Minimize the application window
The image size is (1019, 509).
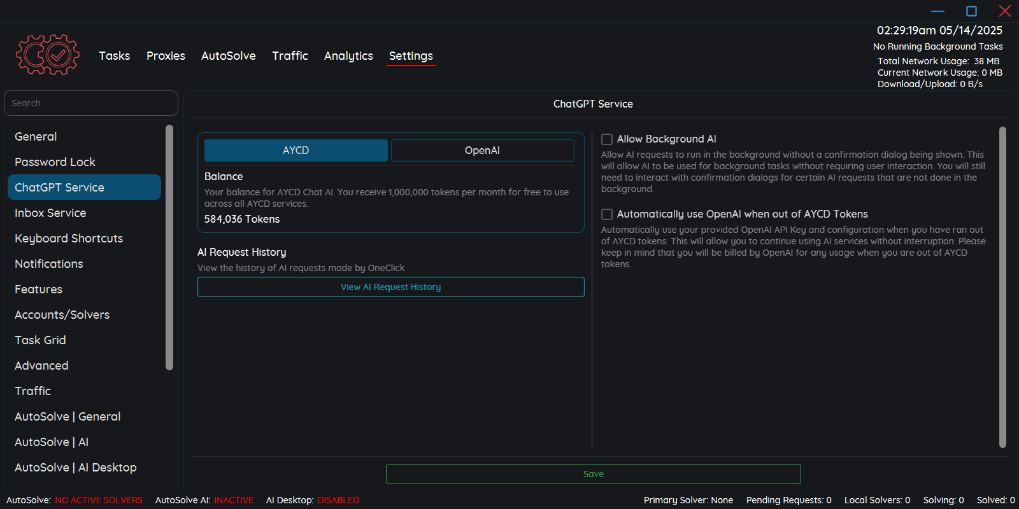[x=937, y=11]
